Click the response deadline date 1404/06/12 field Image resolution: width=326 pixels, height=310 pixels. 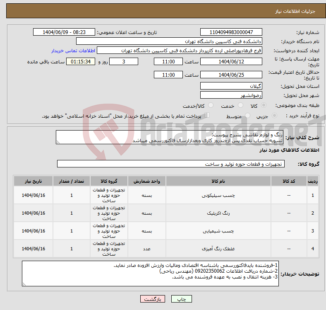click(x=231, y=62)
